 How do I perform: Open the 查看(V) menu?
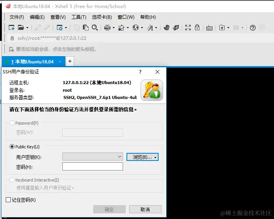(x=58, y=17)
